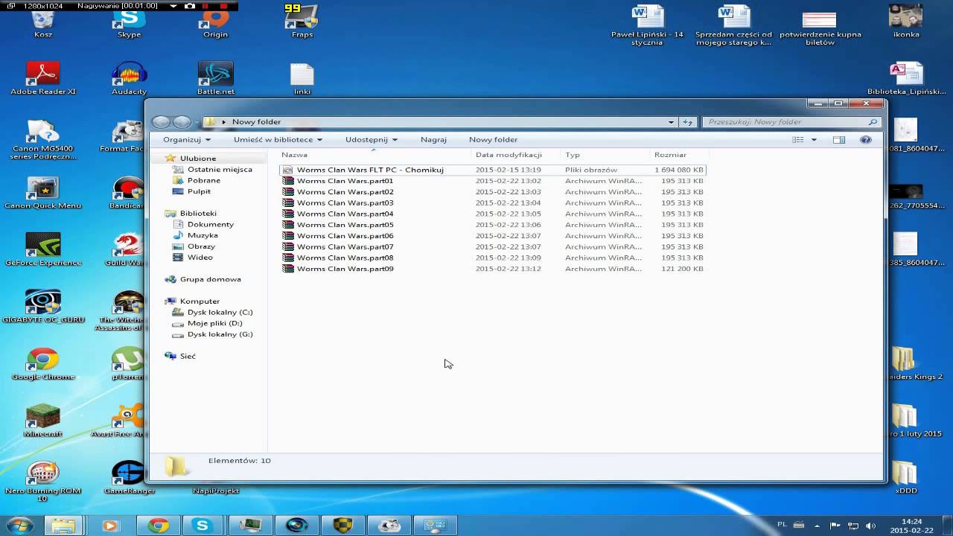
Task: Open the Dokumenty library
Action: click(210, 224)
